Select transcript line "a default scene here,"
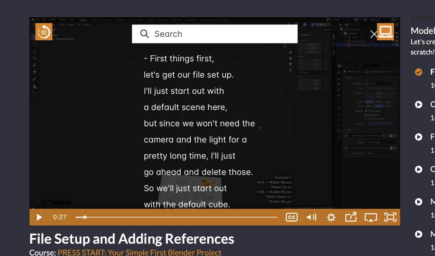 (185, 107)
